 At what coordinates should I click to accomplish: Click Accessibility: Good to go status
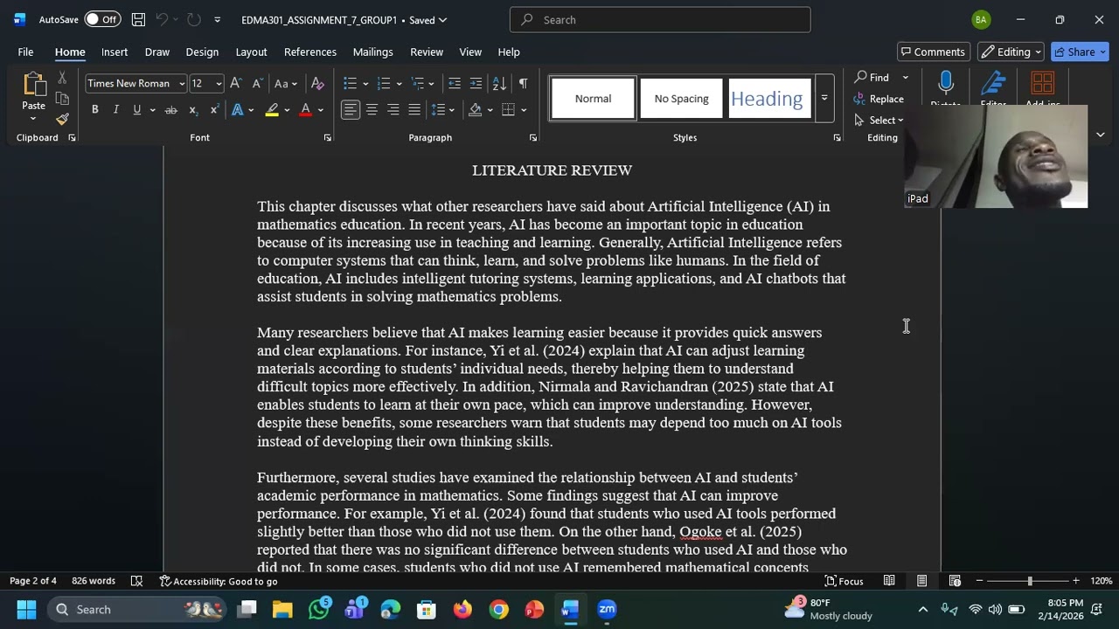click(x=219, y=581)
